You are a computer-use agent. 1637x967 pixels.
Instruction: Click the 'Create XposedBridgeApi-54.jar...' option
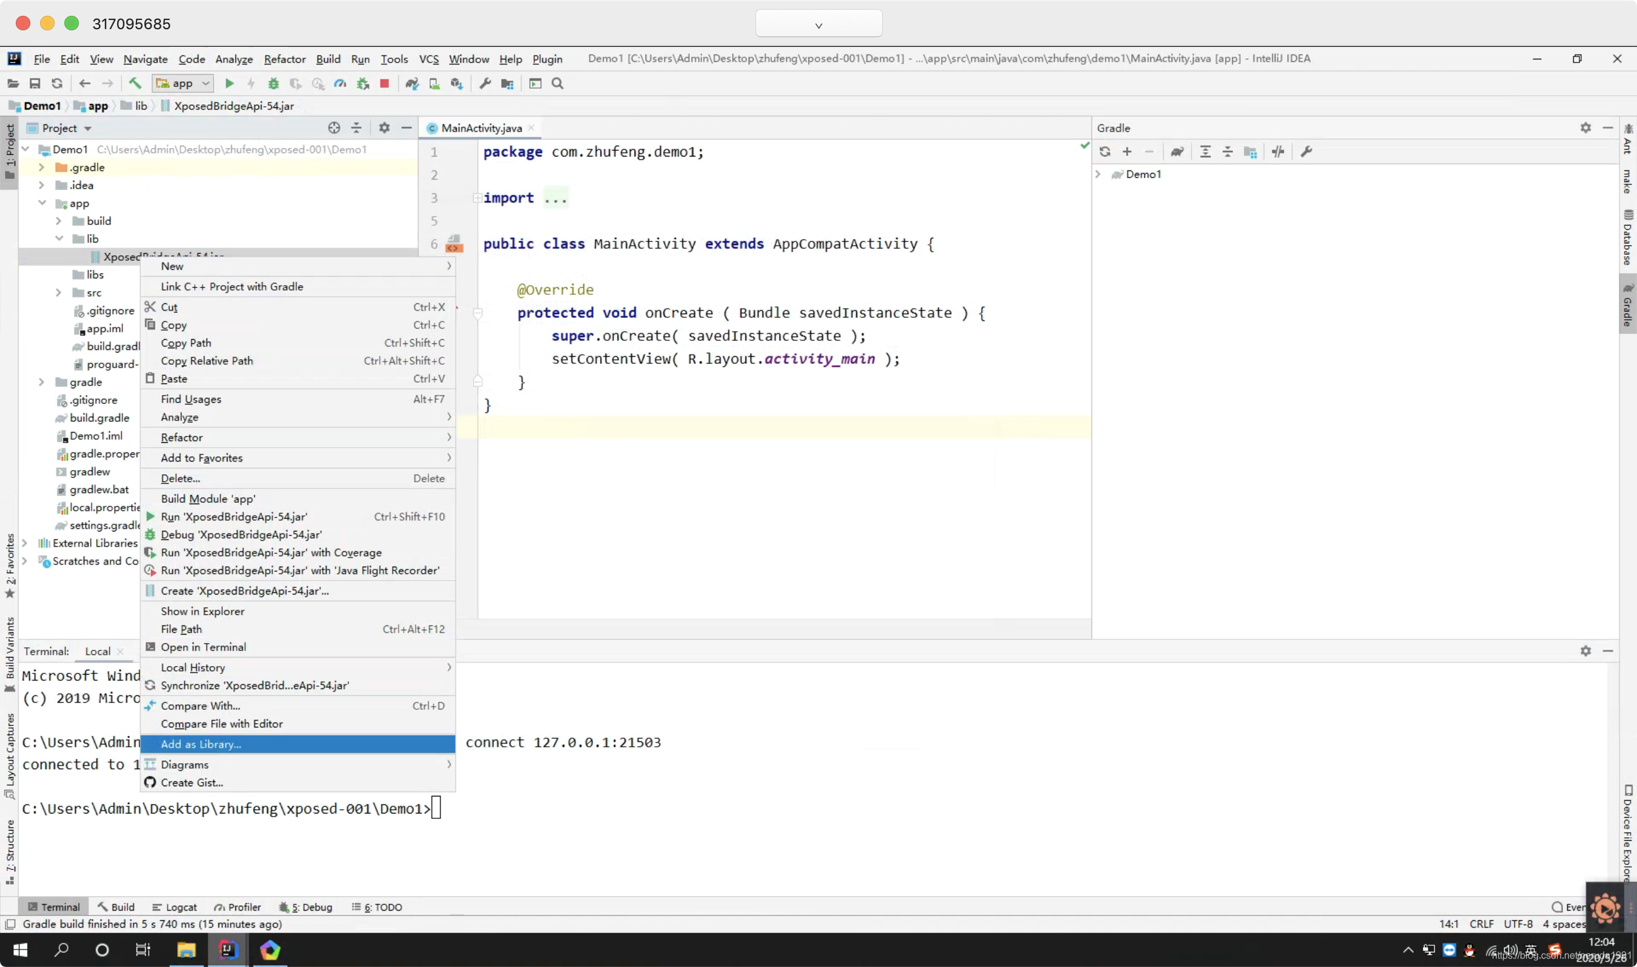tap(244, 590)
